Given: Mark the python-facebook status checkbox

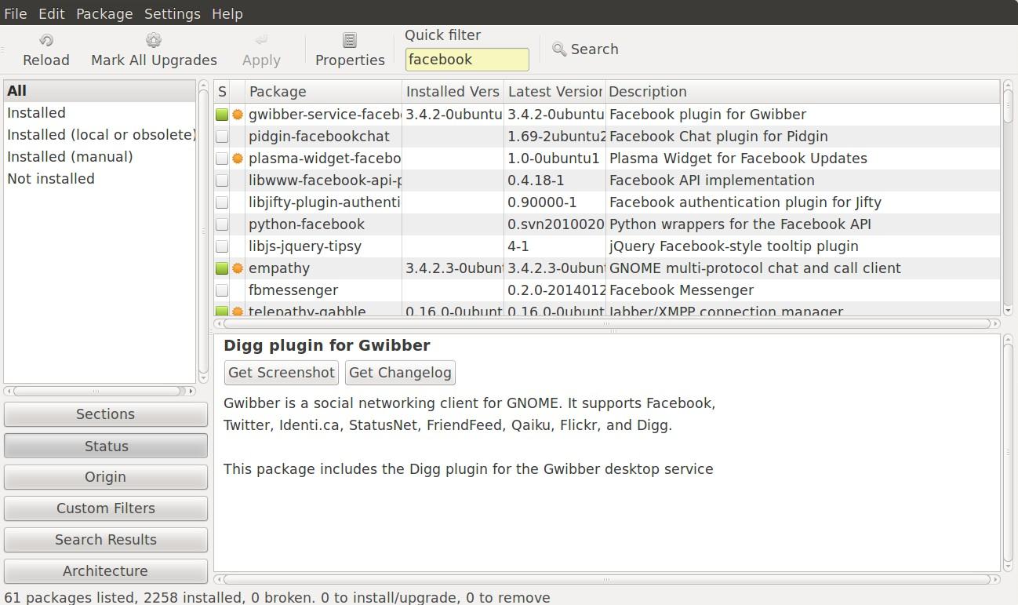Looking at the screenshot, I should 223,224.
